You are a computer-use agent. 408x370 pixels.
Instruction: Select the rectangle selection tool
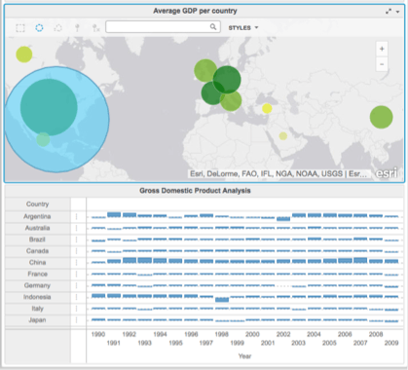[x=20, y=28]
